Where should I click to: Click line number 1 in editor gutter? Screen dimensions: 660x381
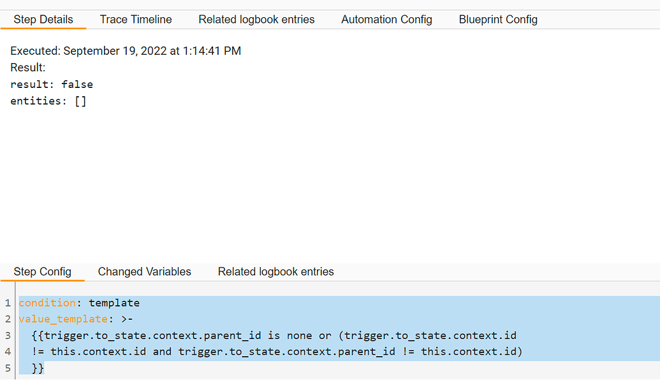tap(8, 303)
